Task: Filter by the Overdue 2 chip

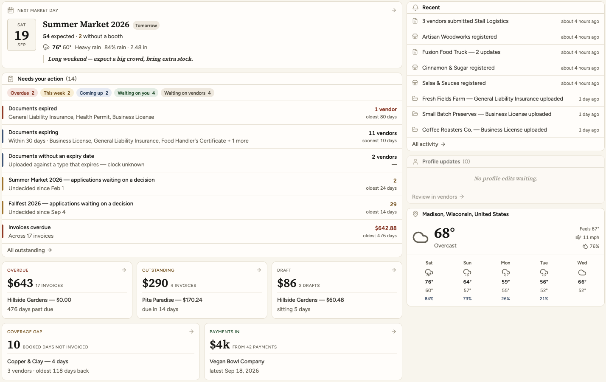Action: pos(22,93)
